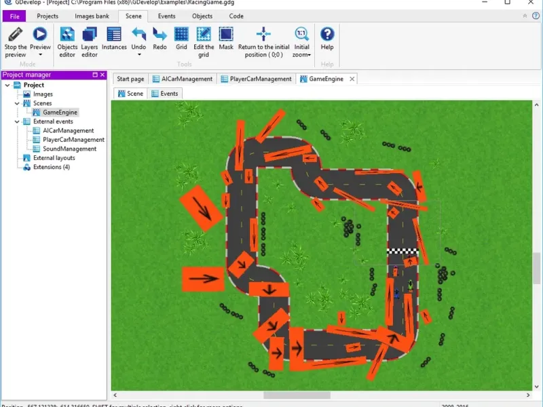Click the horizontal scrollbar thumb under the scene
This screenshot has height=407, width=543.
[296, 395]
